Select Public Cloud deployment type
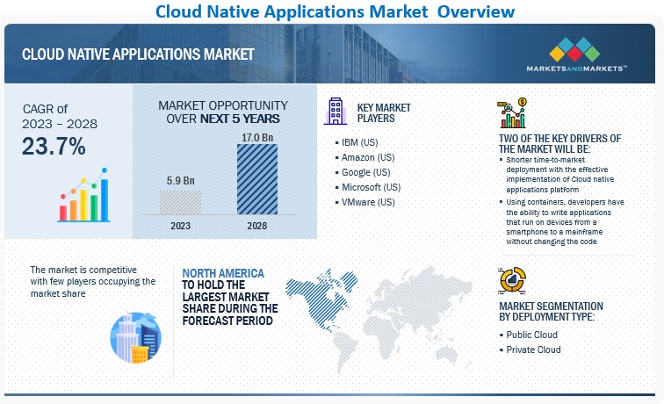This screenshot has height=404, width=664. coord(533,335)
